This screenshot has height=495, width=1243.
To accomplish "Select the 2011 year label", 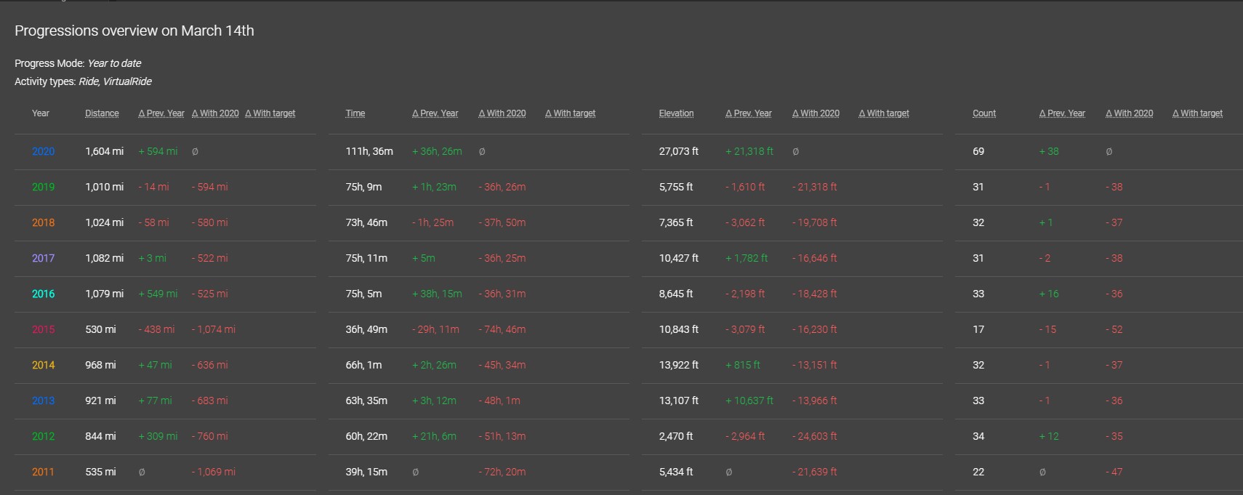I will [43, 472].
